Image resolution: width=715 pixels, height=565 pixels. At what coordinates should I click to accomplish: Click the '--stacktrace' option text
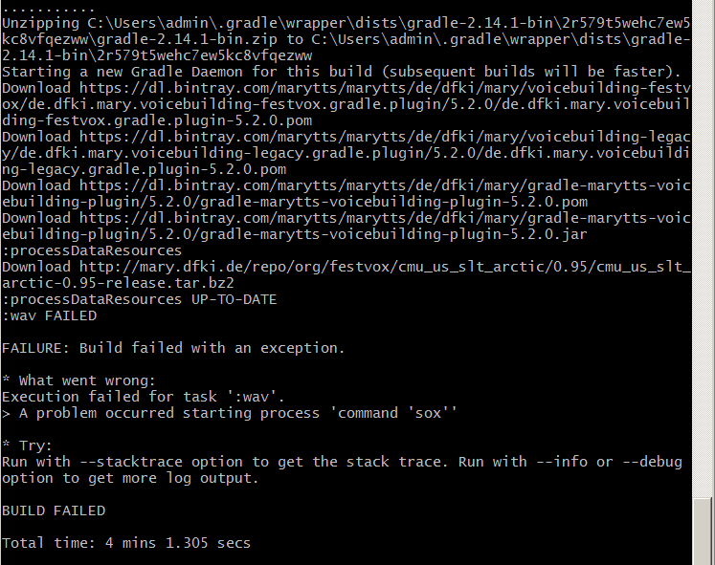pos(131,462)
